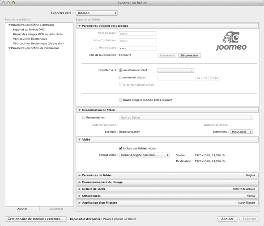
Task: Click the year field showing 2014
Action: pos(215,78)
